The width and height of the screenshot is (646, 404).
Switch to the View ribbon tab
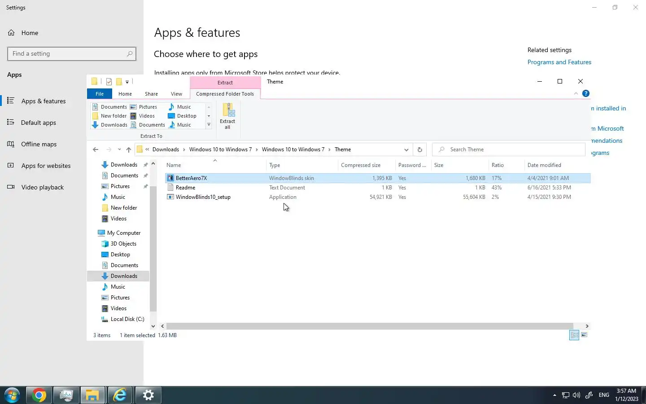(x=176, y=94)
